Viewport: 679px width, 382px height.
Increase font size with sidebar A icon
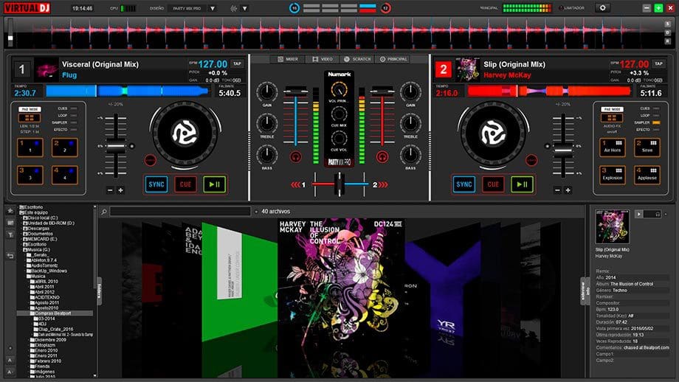click(x=10, y=360)
